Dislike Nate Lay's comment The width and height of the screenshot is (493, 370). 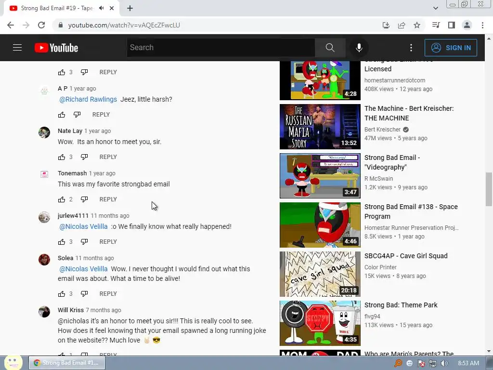(84, 157)
